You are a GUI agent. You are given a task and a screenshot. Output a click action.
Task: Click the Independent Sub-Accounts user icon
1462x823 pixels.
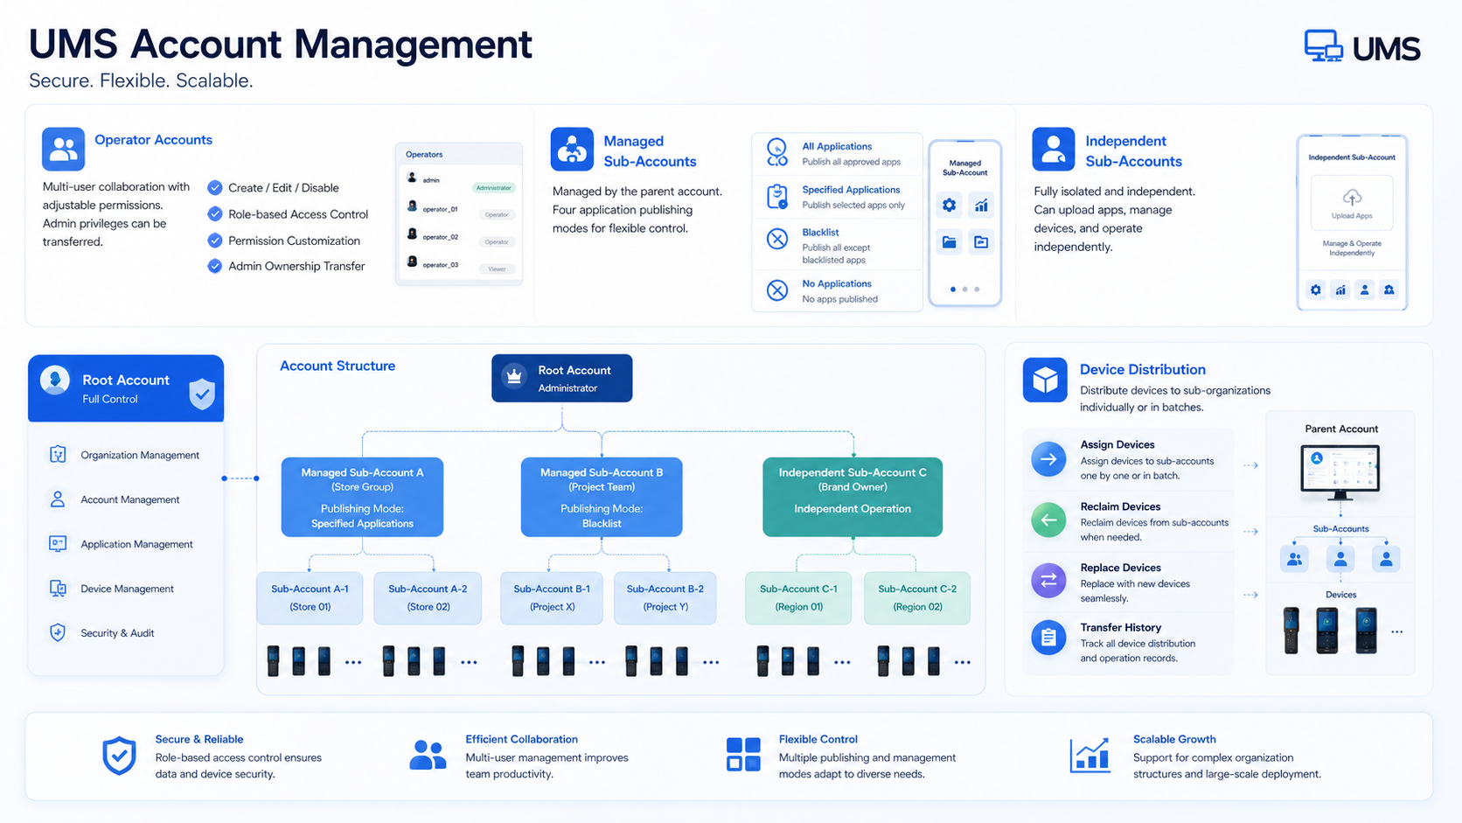coord(1054,149)
